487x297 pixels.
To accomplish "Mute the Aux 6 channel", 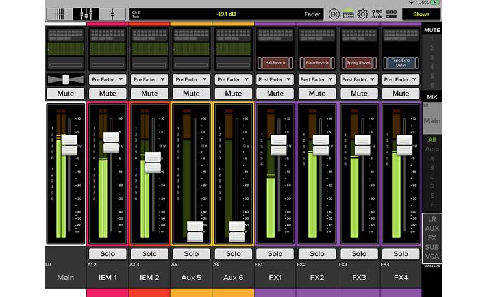I will pyautogui.click(x=233, y=94).
